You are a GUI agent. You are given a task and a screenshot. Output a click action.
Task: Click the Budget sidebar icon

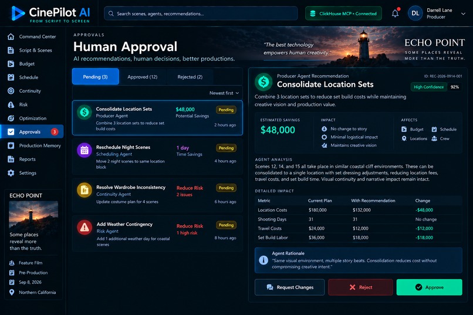[x=11, y=63]
